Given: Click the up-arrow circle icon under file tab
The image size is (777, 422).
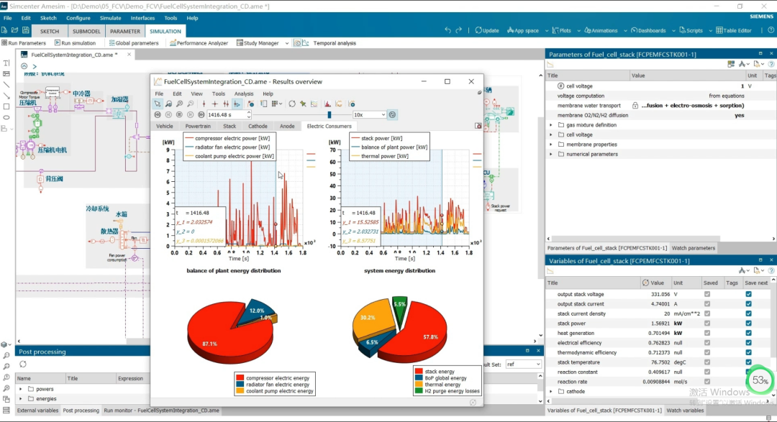Looking at the screenshot, I should pyautogui.click(x=24, y=66).
